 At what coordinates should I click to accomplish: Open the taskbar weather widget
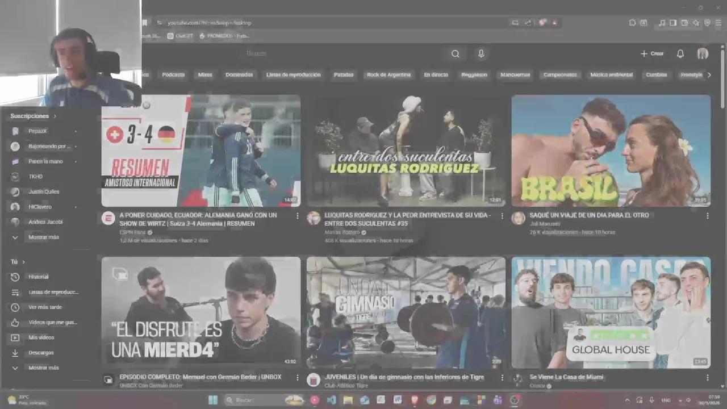(26, 400)
